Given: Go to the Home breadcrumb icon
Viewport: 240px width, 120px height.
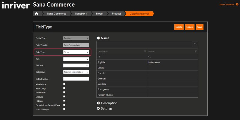Looking at the screenshot, I should tap(36, 14).
